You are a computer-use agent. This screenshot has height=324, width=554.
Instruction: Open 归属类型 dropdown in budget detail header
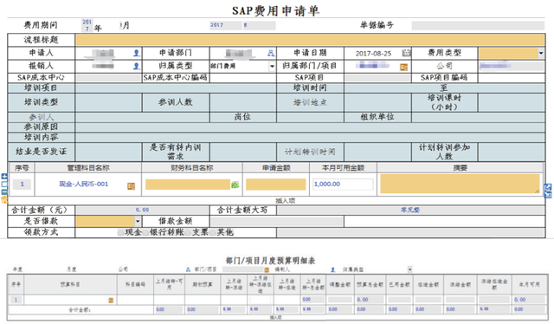coord(409,269)
